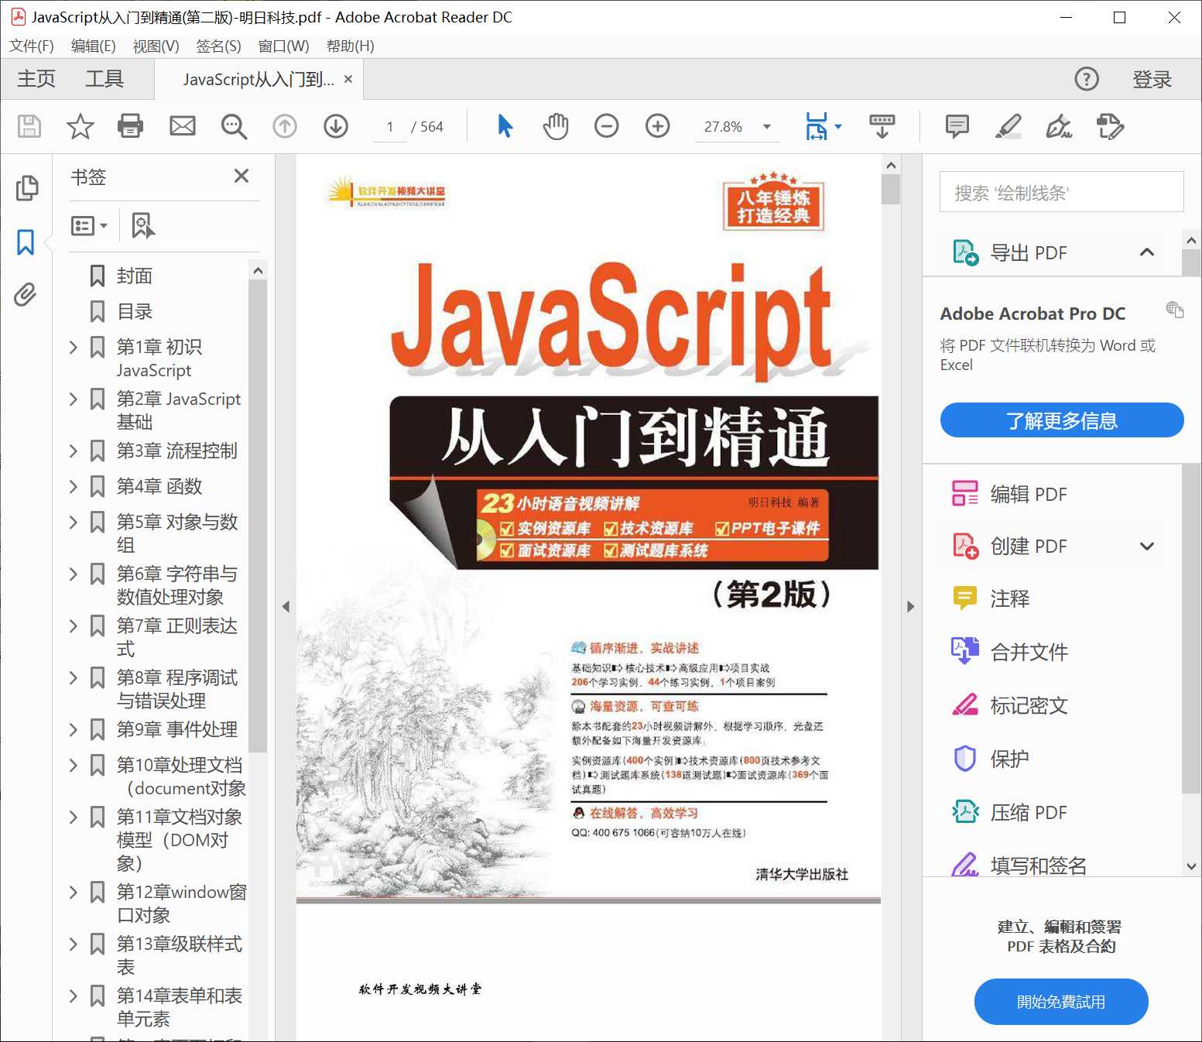
Task: Zoom in with plus icon
Action: tap(658, 126)
